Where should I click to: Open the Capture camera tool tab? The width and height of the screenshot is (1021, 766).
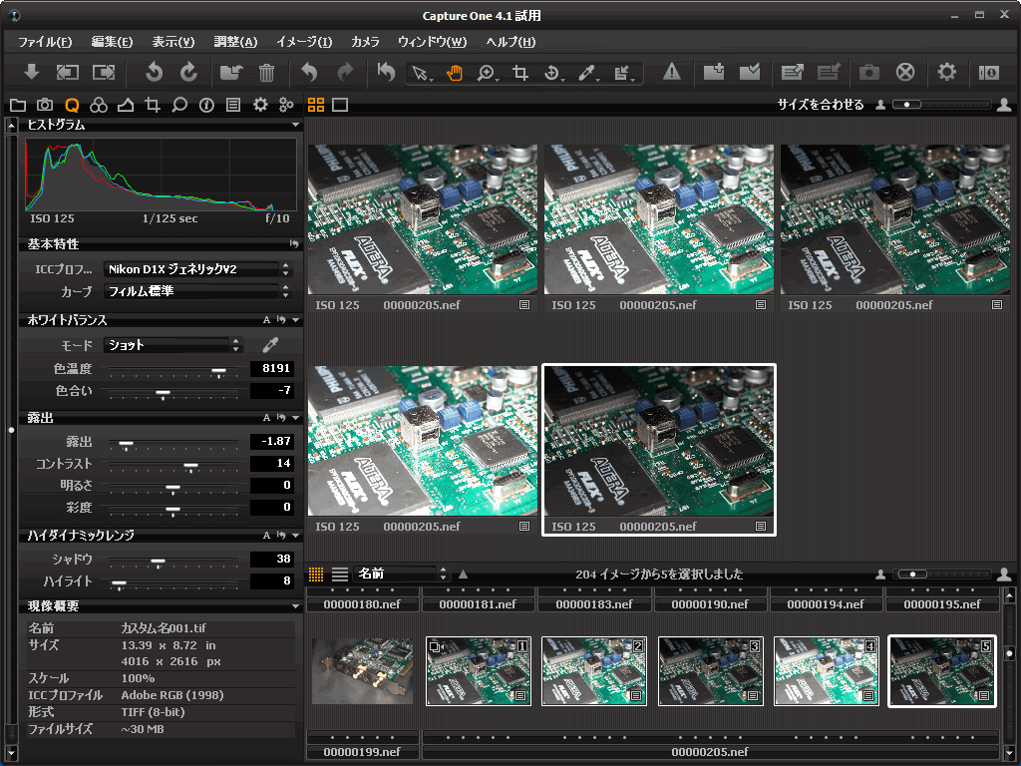tap(44, 105)
